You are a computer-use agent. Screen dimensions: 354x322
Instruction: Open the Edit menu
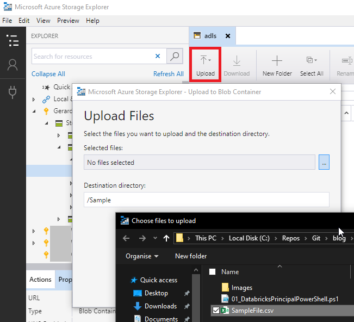[24, 21]
